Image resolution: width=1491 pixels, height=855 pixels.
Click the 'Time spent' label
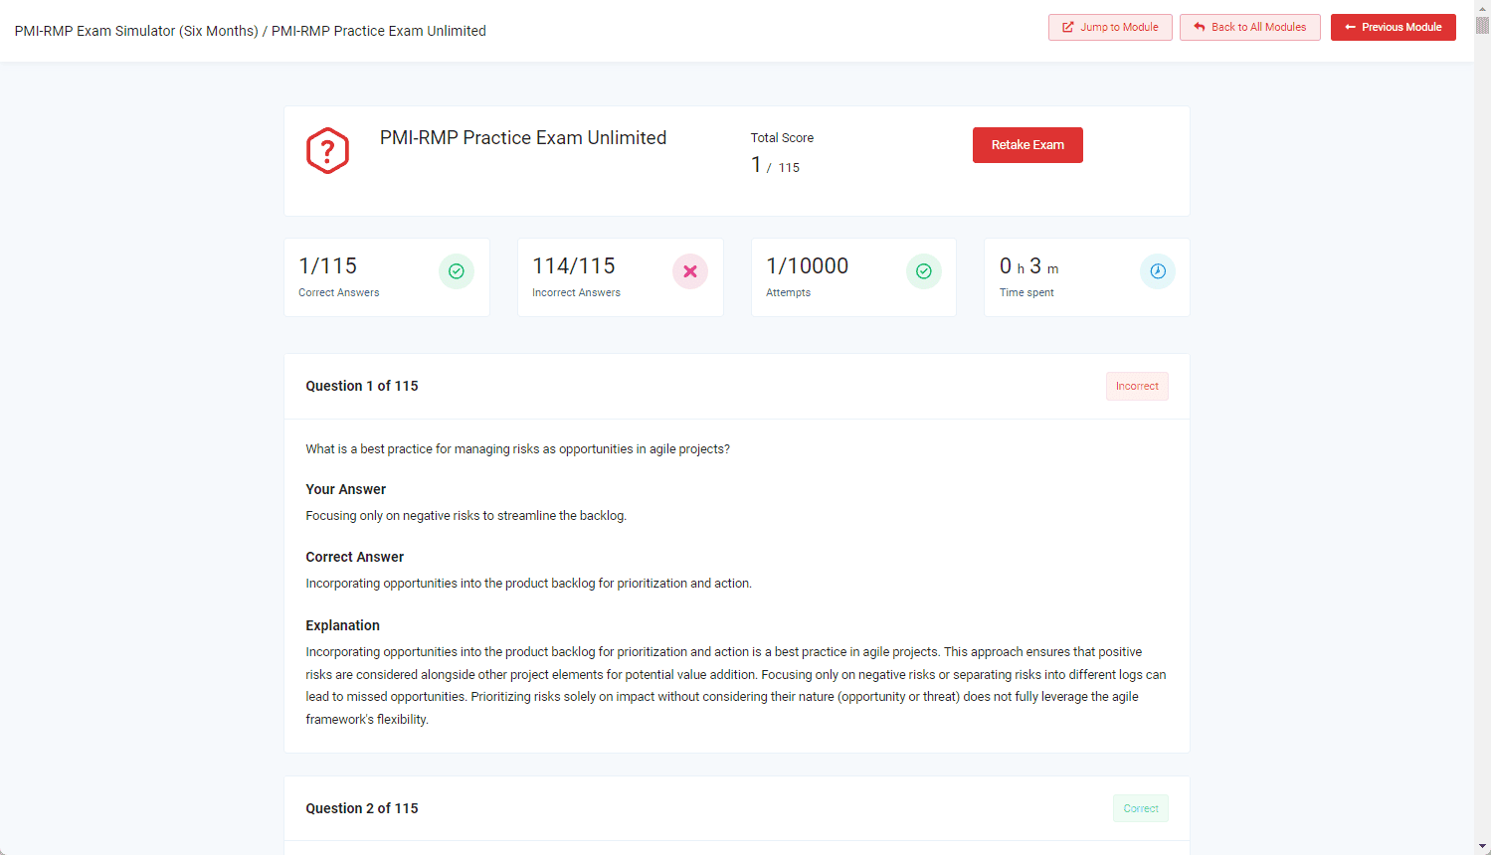[x=1026, y=293]
